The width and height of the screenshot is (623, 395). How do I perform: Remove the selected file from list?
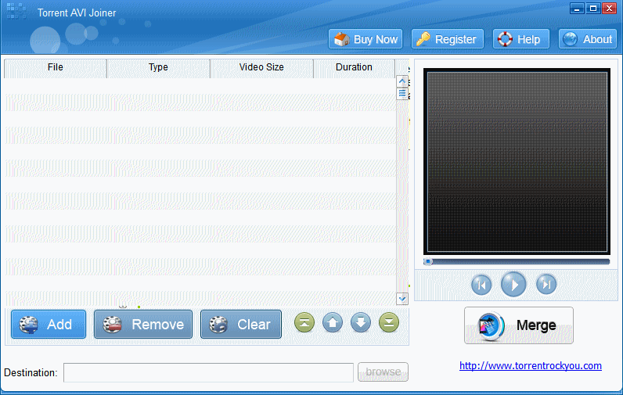coord(143,325)
